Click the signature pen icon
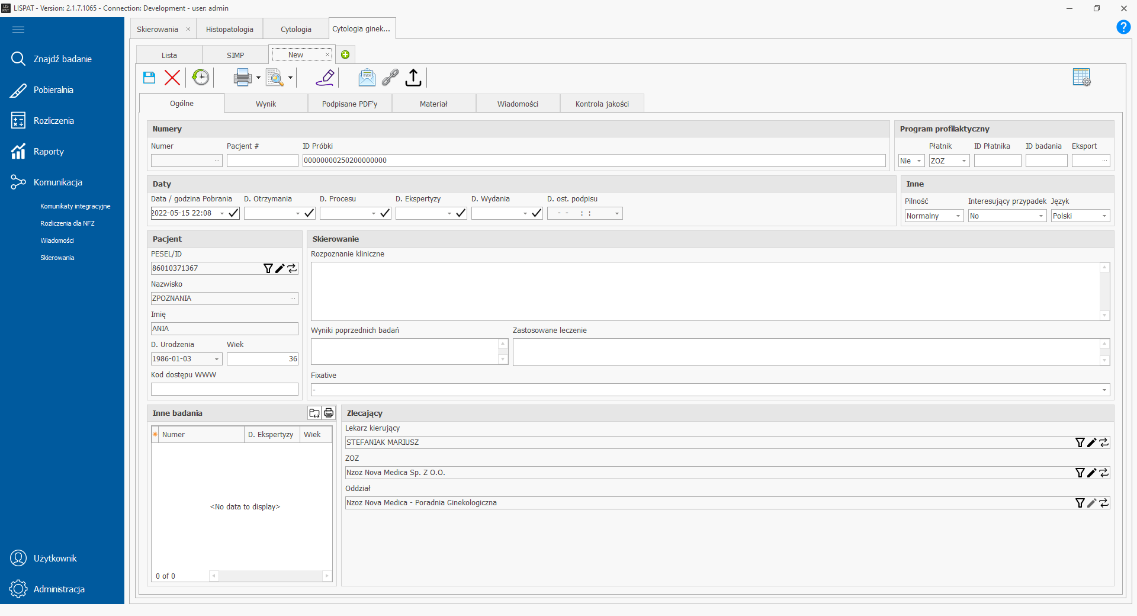Viewport: 1137px width, 616px height. [325, 78]
